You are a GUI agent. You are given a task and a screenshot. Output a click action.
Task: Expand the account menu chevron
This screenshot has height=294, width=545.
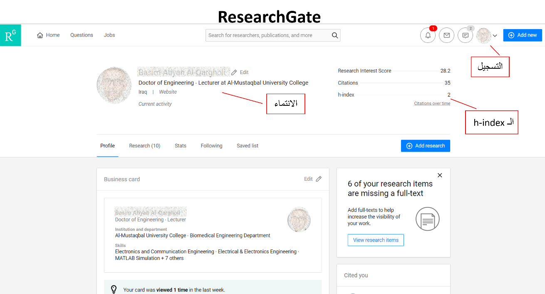(495, 36)
